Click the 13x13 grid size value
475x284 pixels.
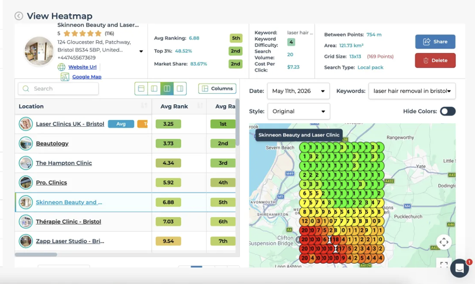[355, 57]
